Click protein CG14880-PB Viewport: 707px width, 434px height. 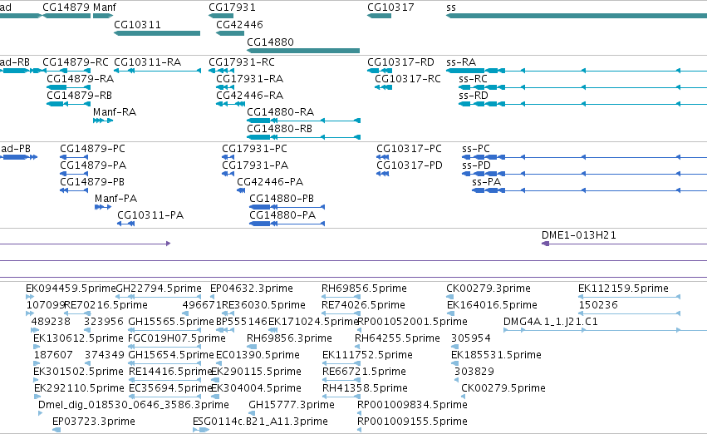point(282,199)
